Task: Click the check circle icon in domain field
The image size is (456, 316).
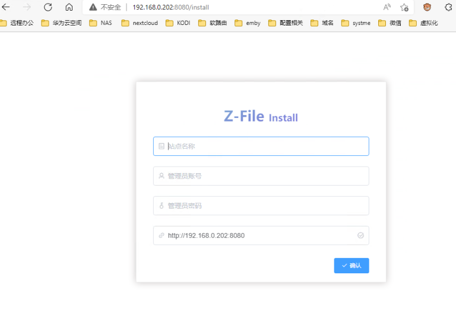Action: pos(360,235)
